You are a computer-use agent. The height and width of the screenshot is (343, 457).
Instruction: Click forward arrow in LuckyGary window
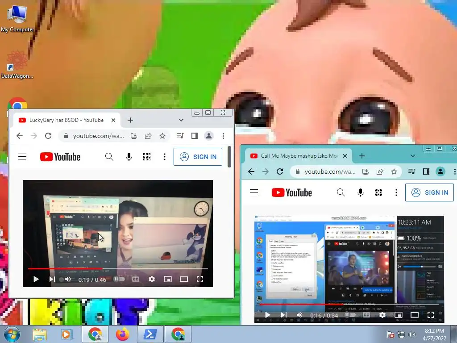click(34, 136)
